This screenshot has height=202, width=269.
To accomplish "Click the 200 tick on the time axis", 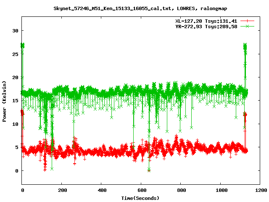I will (x=61, y=190).
